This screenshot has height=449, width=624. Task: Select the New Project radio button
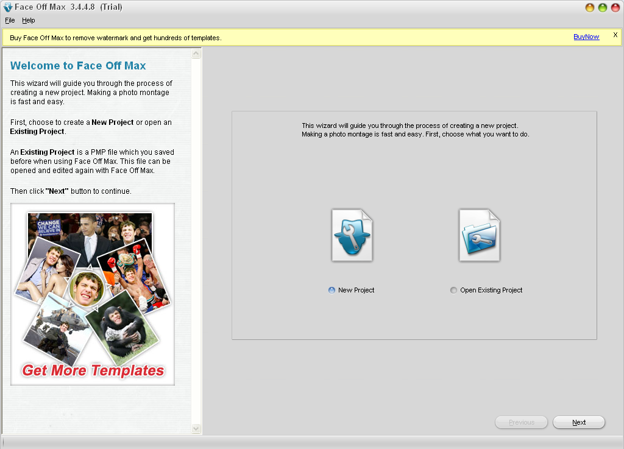coord(331,291)
